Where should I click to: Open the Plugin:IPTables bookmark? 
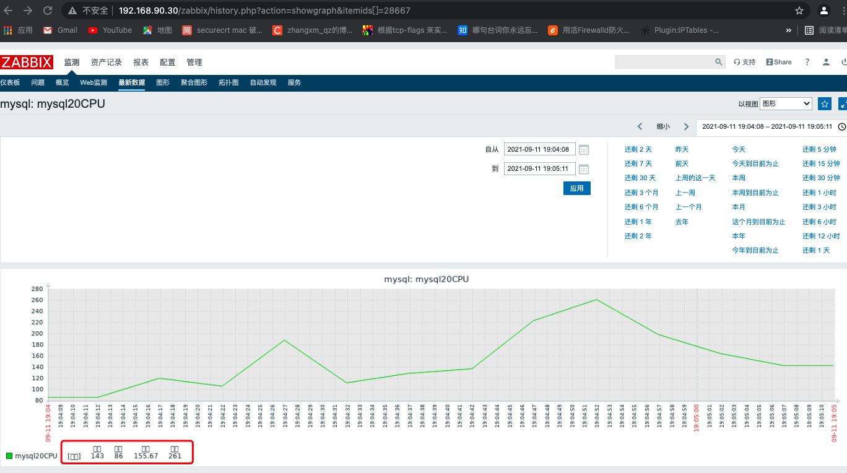(x=679, y=30)
